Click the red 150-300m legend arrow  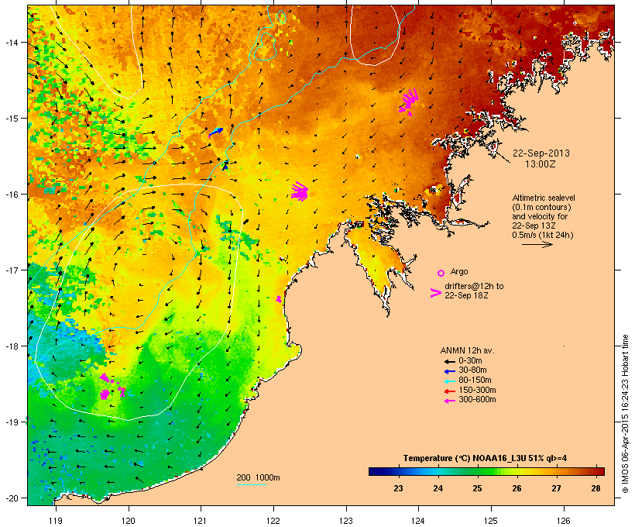[450, 391]
